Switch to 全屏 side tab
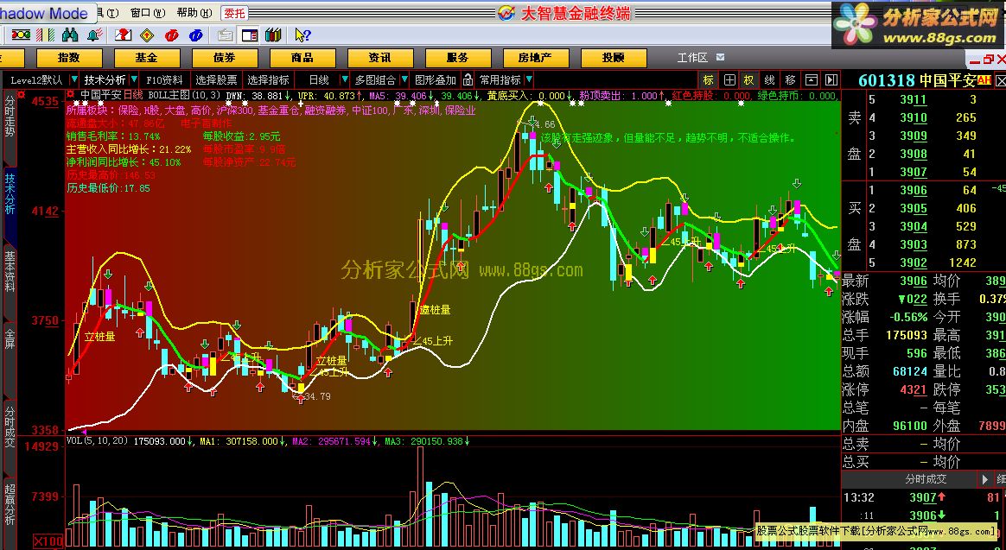1006x550 pixels. click(10, 338)
